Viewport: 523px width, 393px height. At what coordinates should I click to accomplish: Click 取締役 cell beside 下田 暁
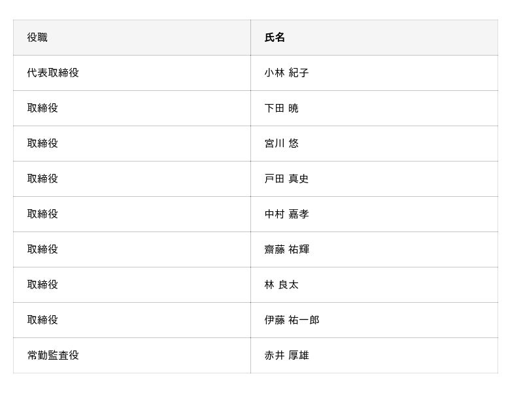pos(42,109)
